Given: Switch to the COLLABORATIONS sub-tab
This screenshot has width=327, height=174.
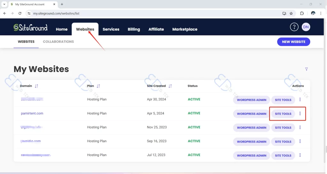Looking at the screenshot, I should pos(58,42).
